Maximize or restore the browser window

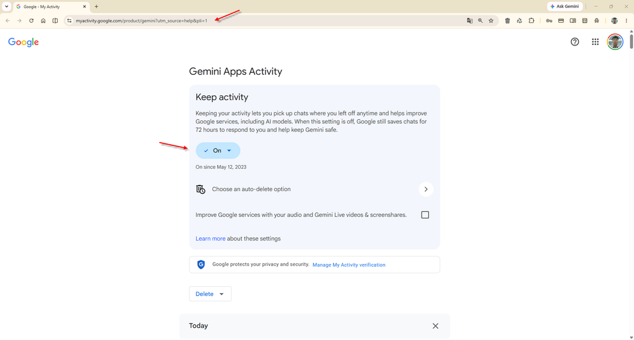(x=611, y=6)
